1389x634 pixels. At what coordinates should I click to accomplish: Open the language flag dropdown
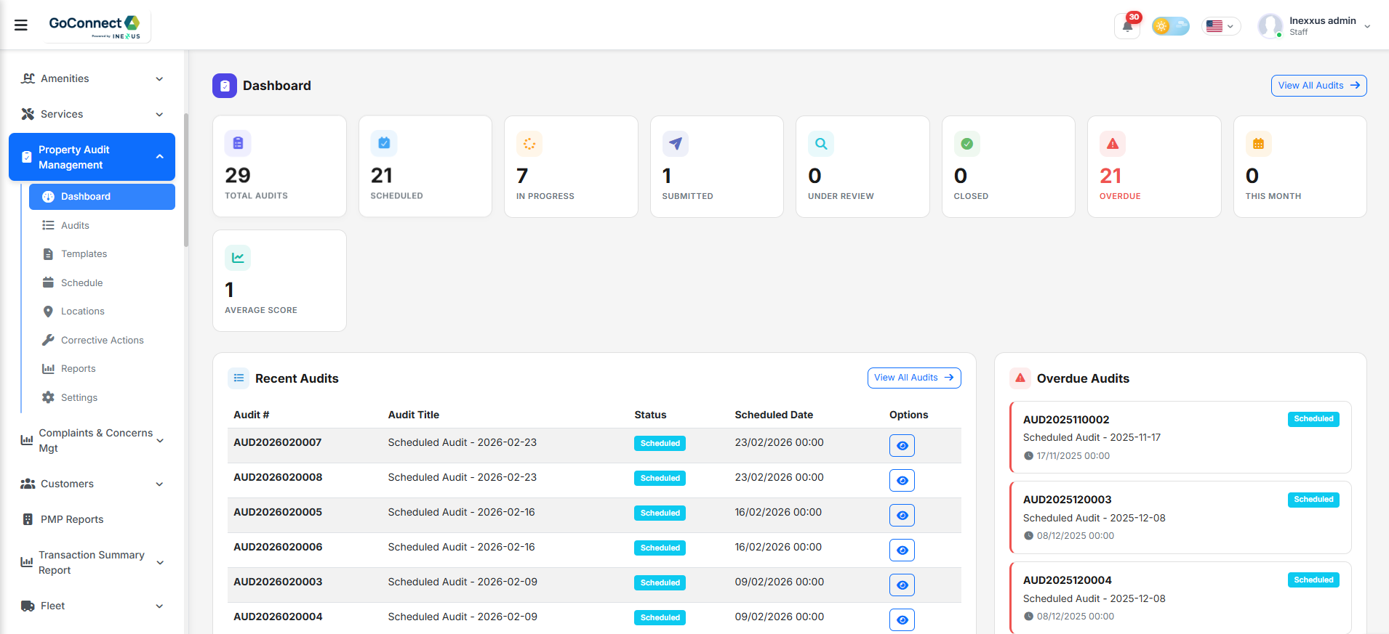(x=1220, y=26)
